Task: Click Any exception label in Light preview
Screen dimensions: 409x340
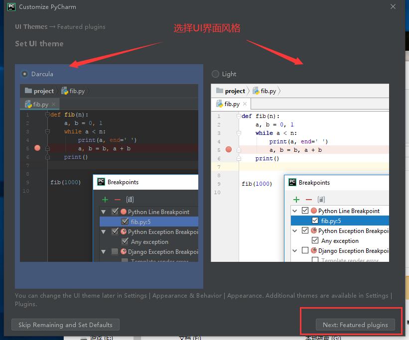Action: click(x=340, y=240)
